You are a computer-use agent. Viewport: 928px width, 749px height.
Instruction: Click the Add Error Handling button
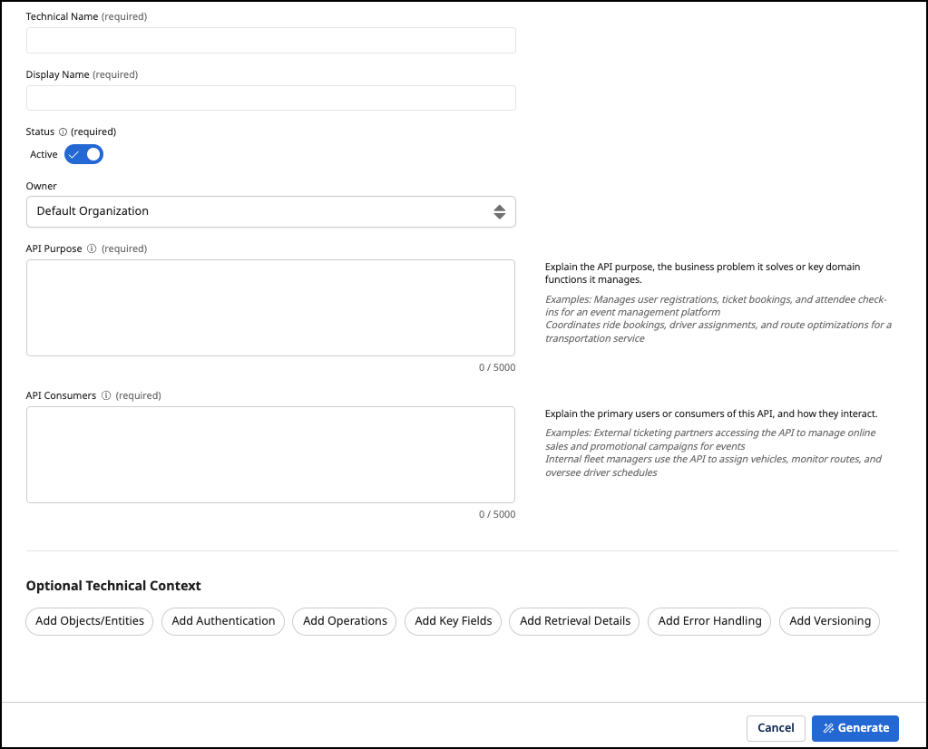pos(708,621)
